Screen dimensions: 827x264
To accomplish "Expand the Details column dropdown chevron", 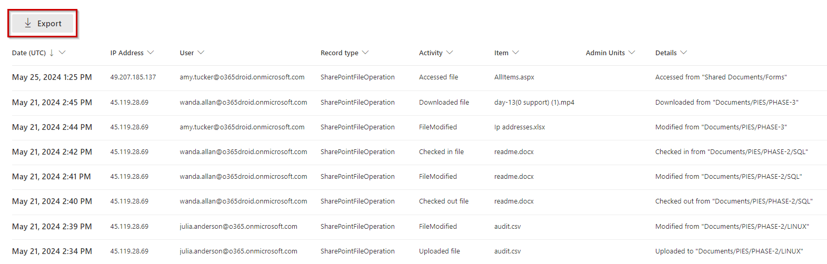I will (x=683, y=53).
